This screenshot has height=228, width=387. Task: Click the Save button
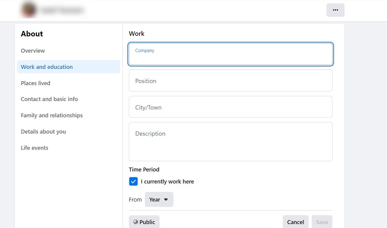[x=322, y=222]
